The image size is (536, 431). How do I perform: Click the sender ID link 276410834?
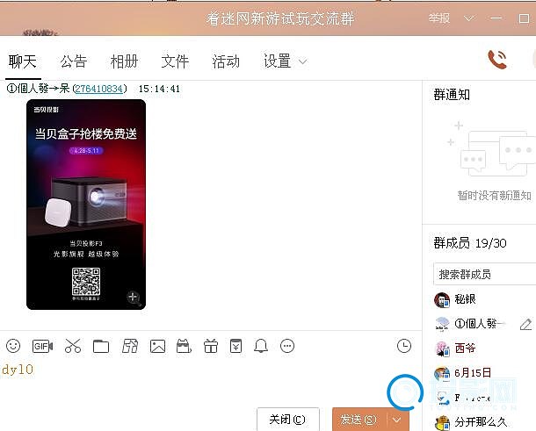99,89
